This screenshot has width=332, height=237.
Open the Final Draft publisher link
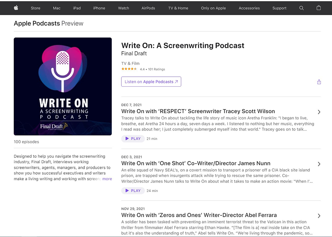pos(134,53)
